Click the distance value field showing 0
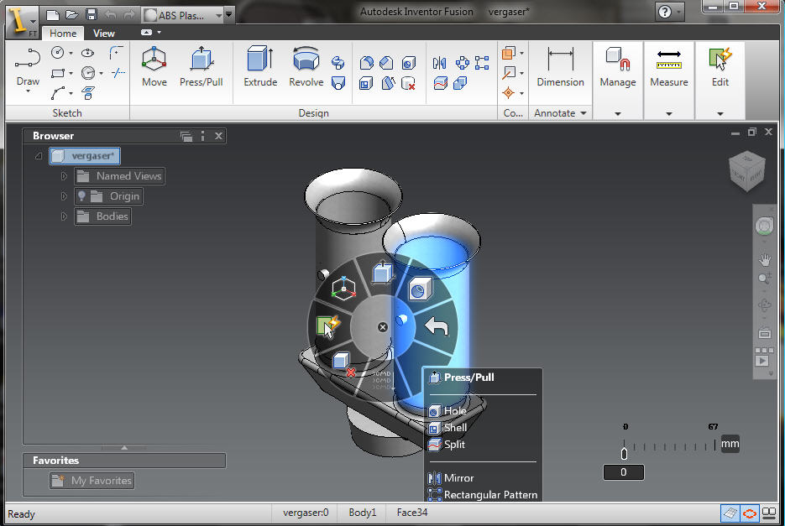The image size is (785, 526). point(623,472)
